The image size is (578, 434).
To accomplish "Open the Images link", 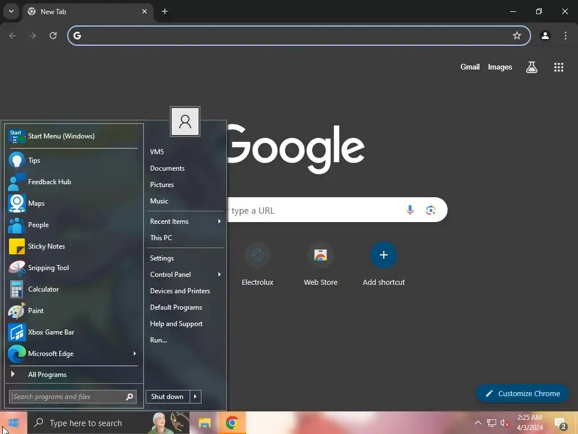I will coord(500,67).
